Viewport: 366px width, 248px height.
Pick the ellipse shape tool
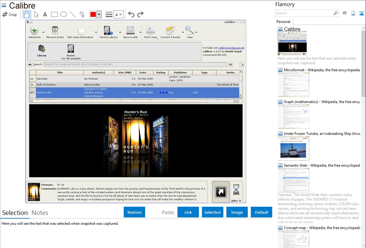tap(64, 14)
